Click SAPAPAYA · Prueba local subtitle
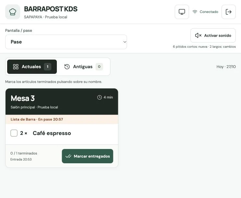 [x=45, y=17]
